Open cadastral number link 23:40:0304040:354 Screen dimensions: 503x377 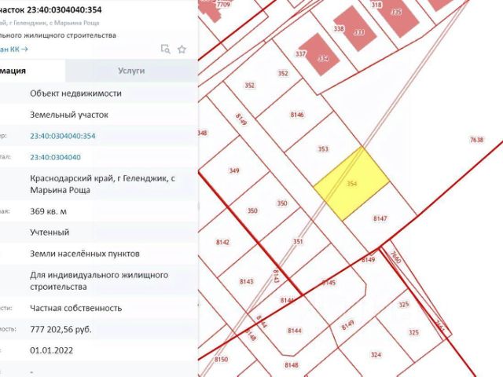[x=63, y=136]
